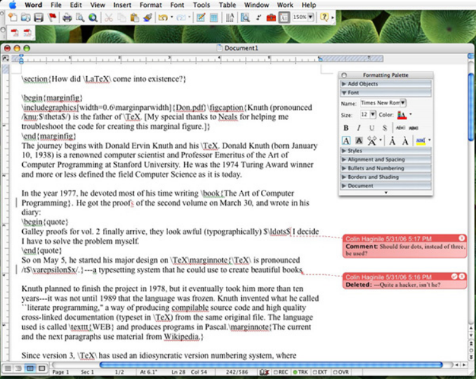
Task: Cut selection with the scissors icon
Action: 109,17
